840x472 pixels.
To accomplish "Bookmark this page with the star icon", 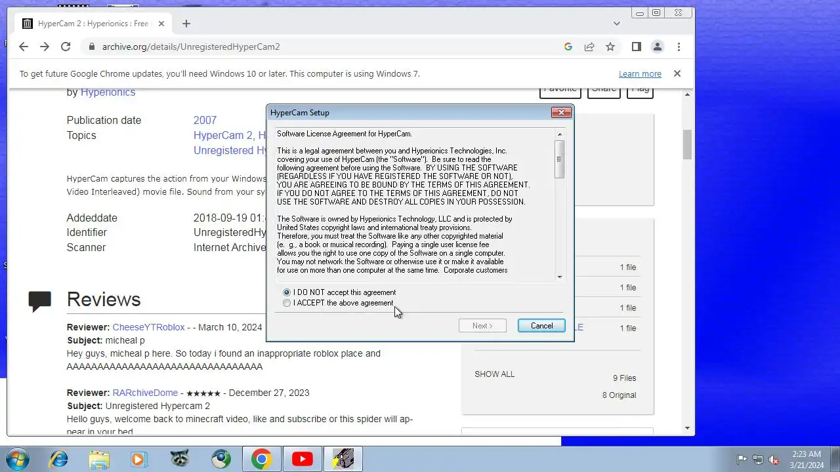I will pyautogui.click(x=610, y=47).
